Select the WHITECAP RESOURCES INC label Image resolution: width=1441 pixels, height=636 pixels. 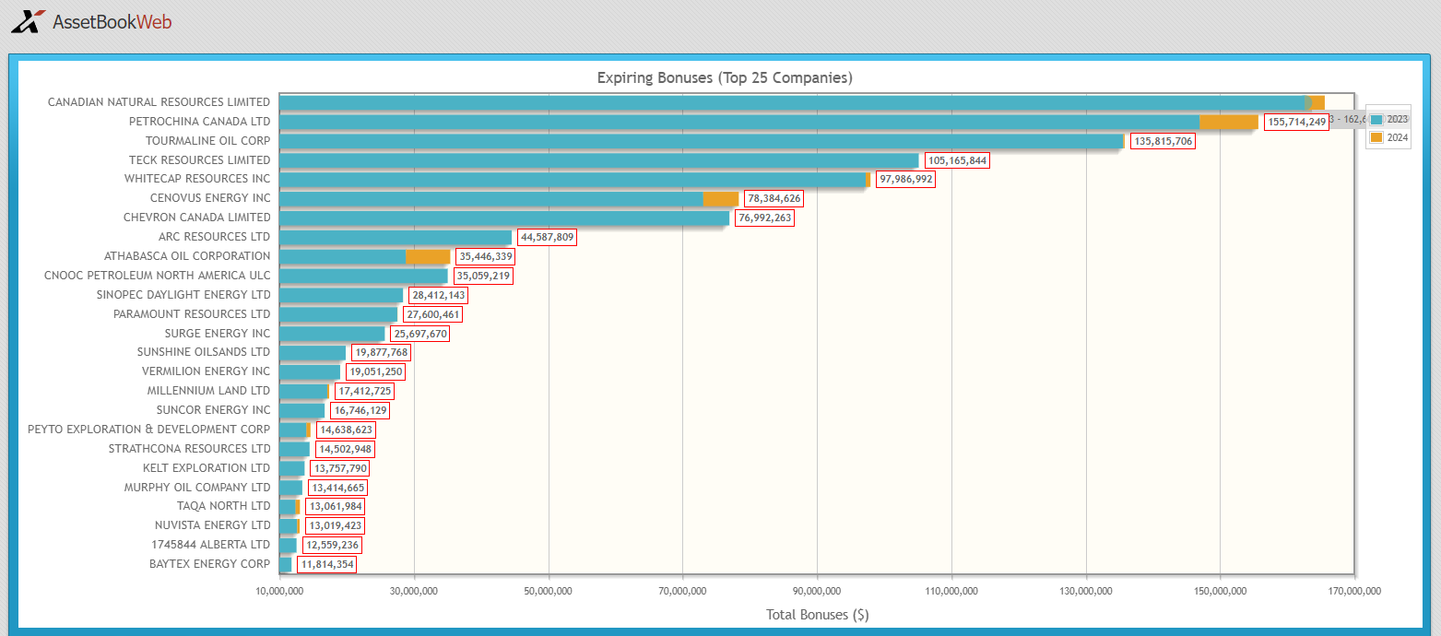pyautogui.click(x=197, y=179)
